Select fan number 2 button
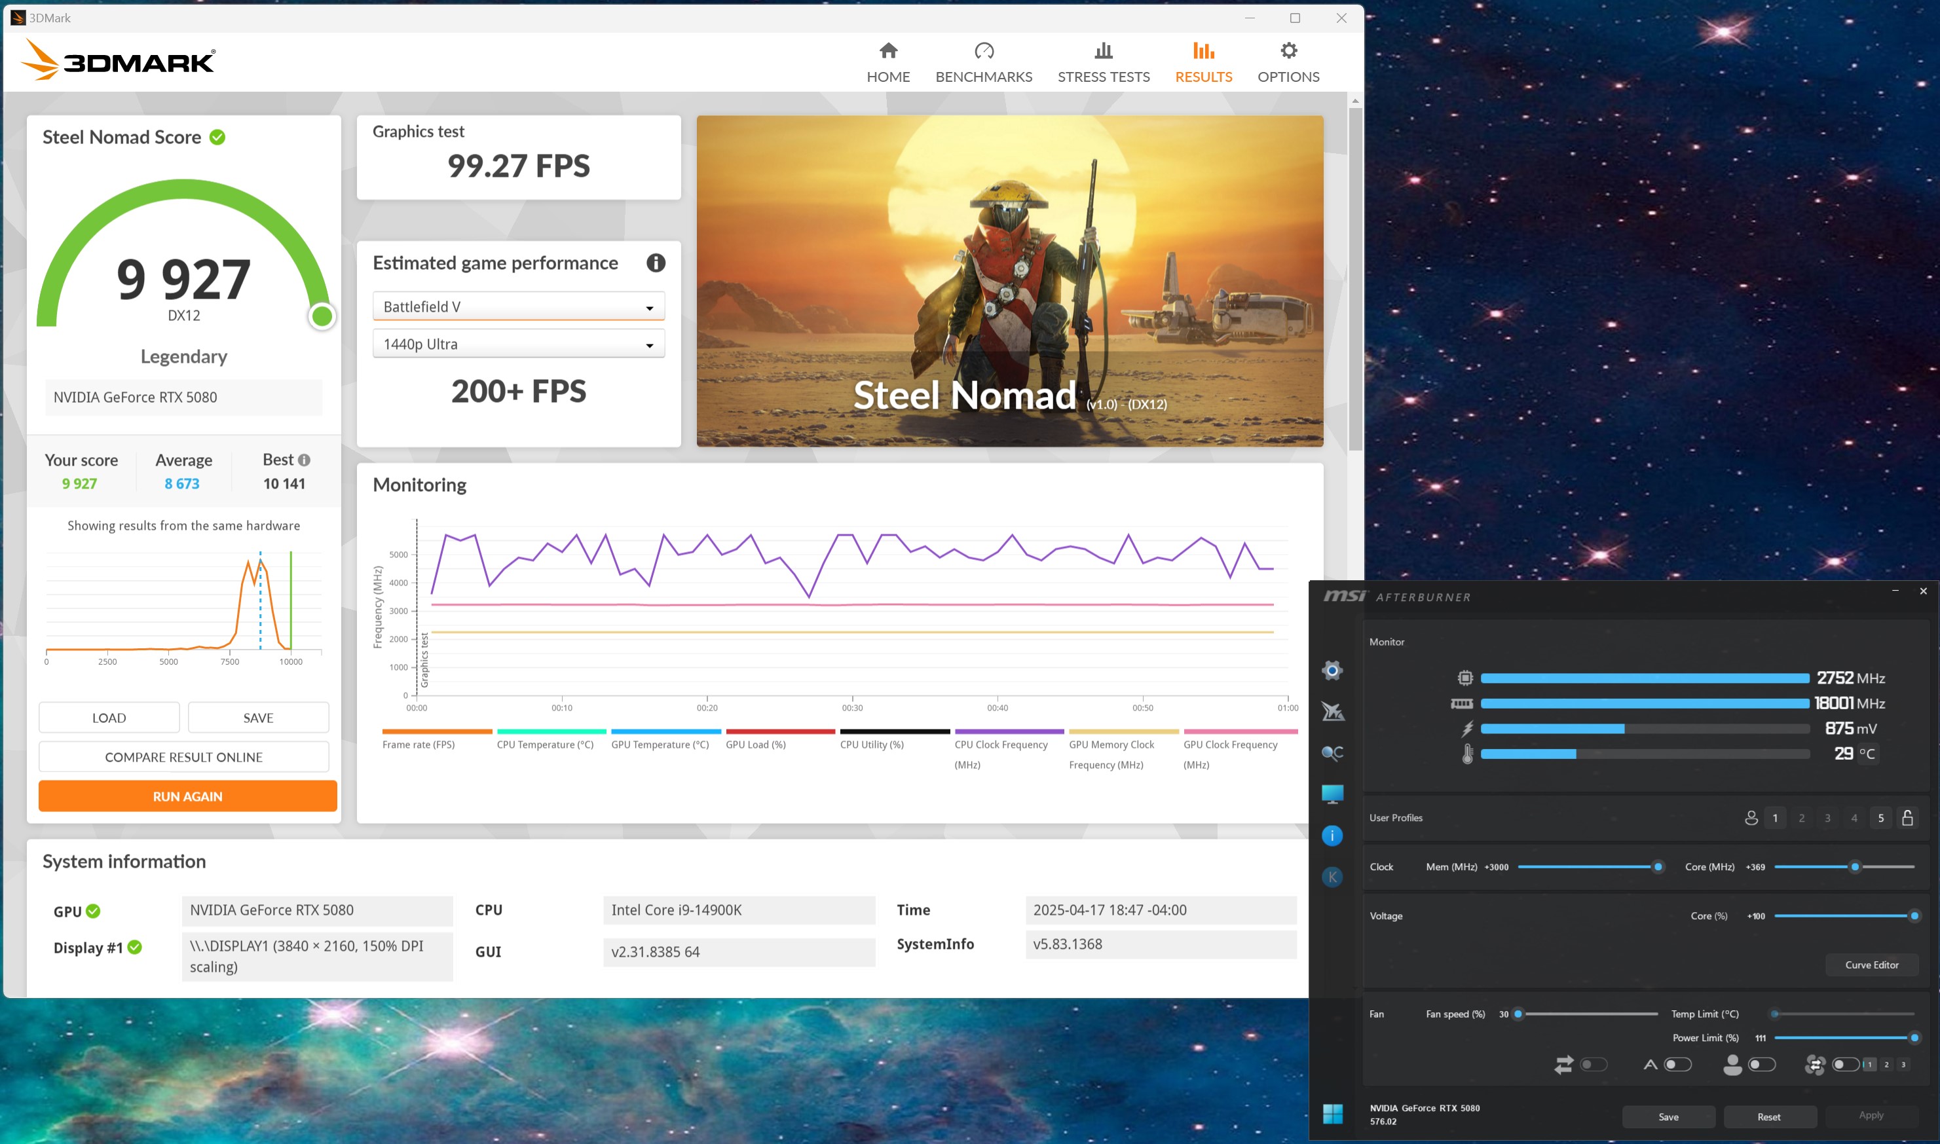The height and width of the screenshot is (1144, 1940). point(1887,1065)
